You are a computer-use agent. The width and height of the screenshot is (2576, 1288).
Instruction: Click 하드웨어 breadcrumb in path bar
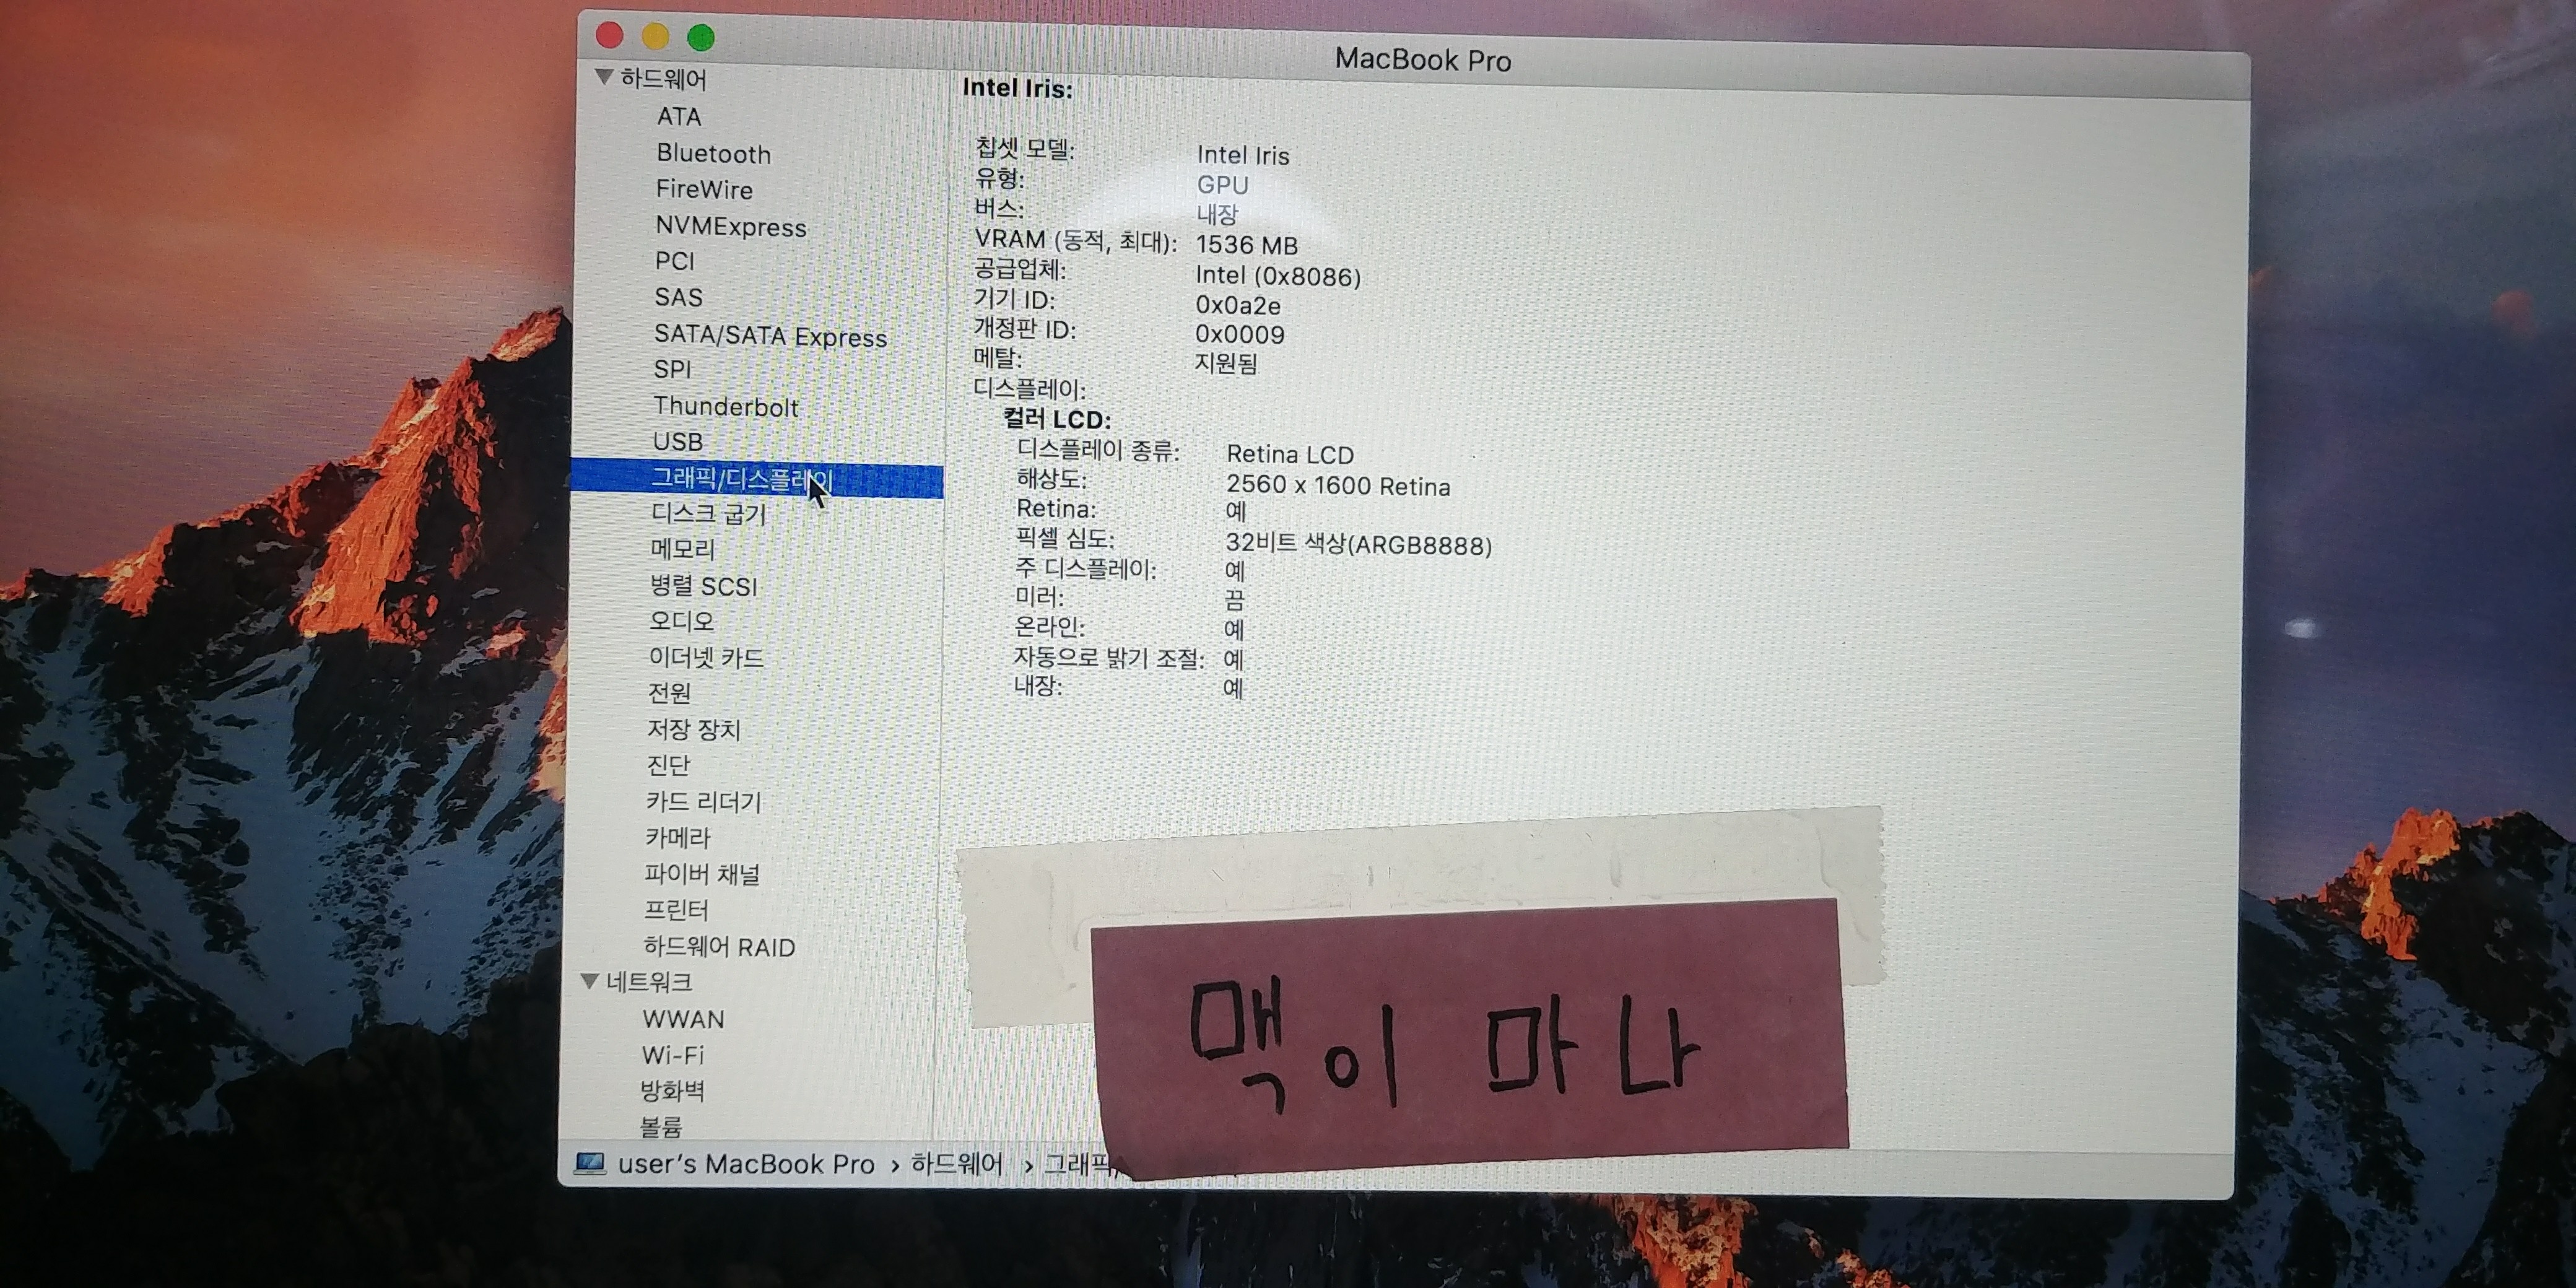(x=956, y=1164)
